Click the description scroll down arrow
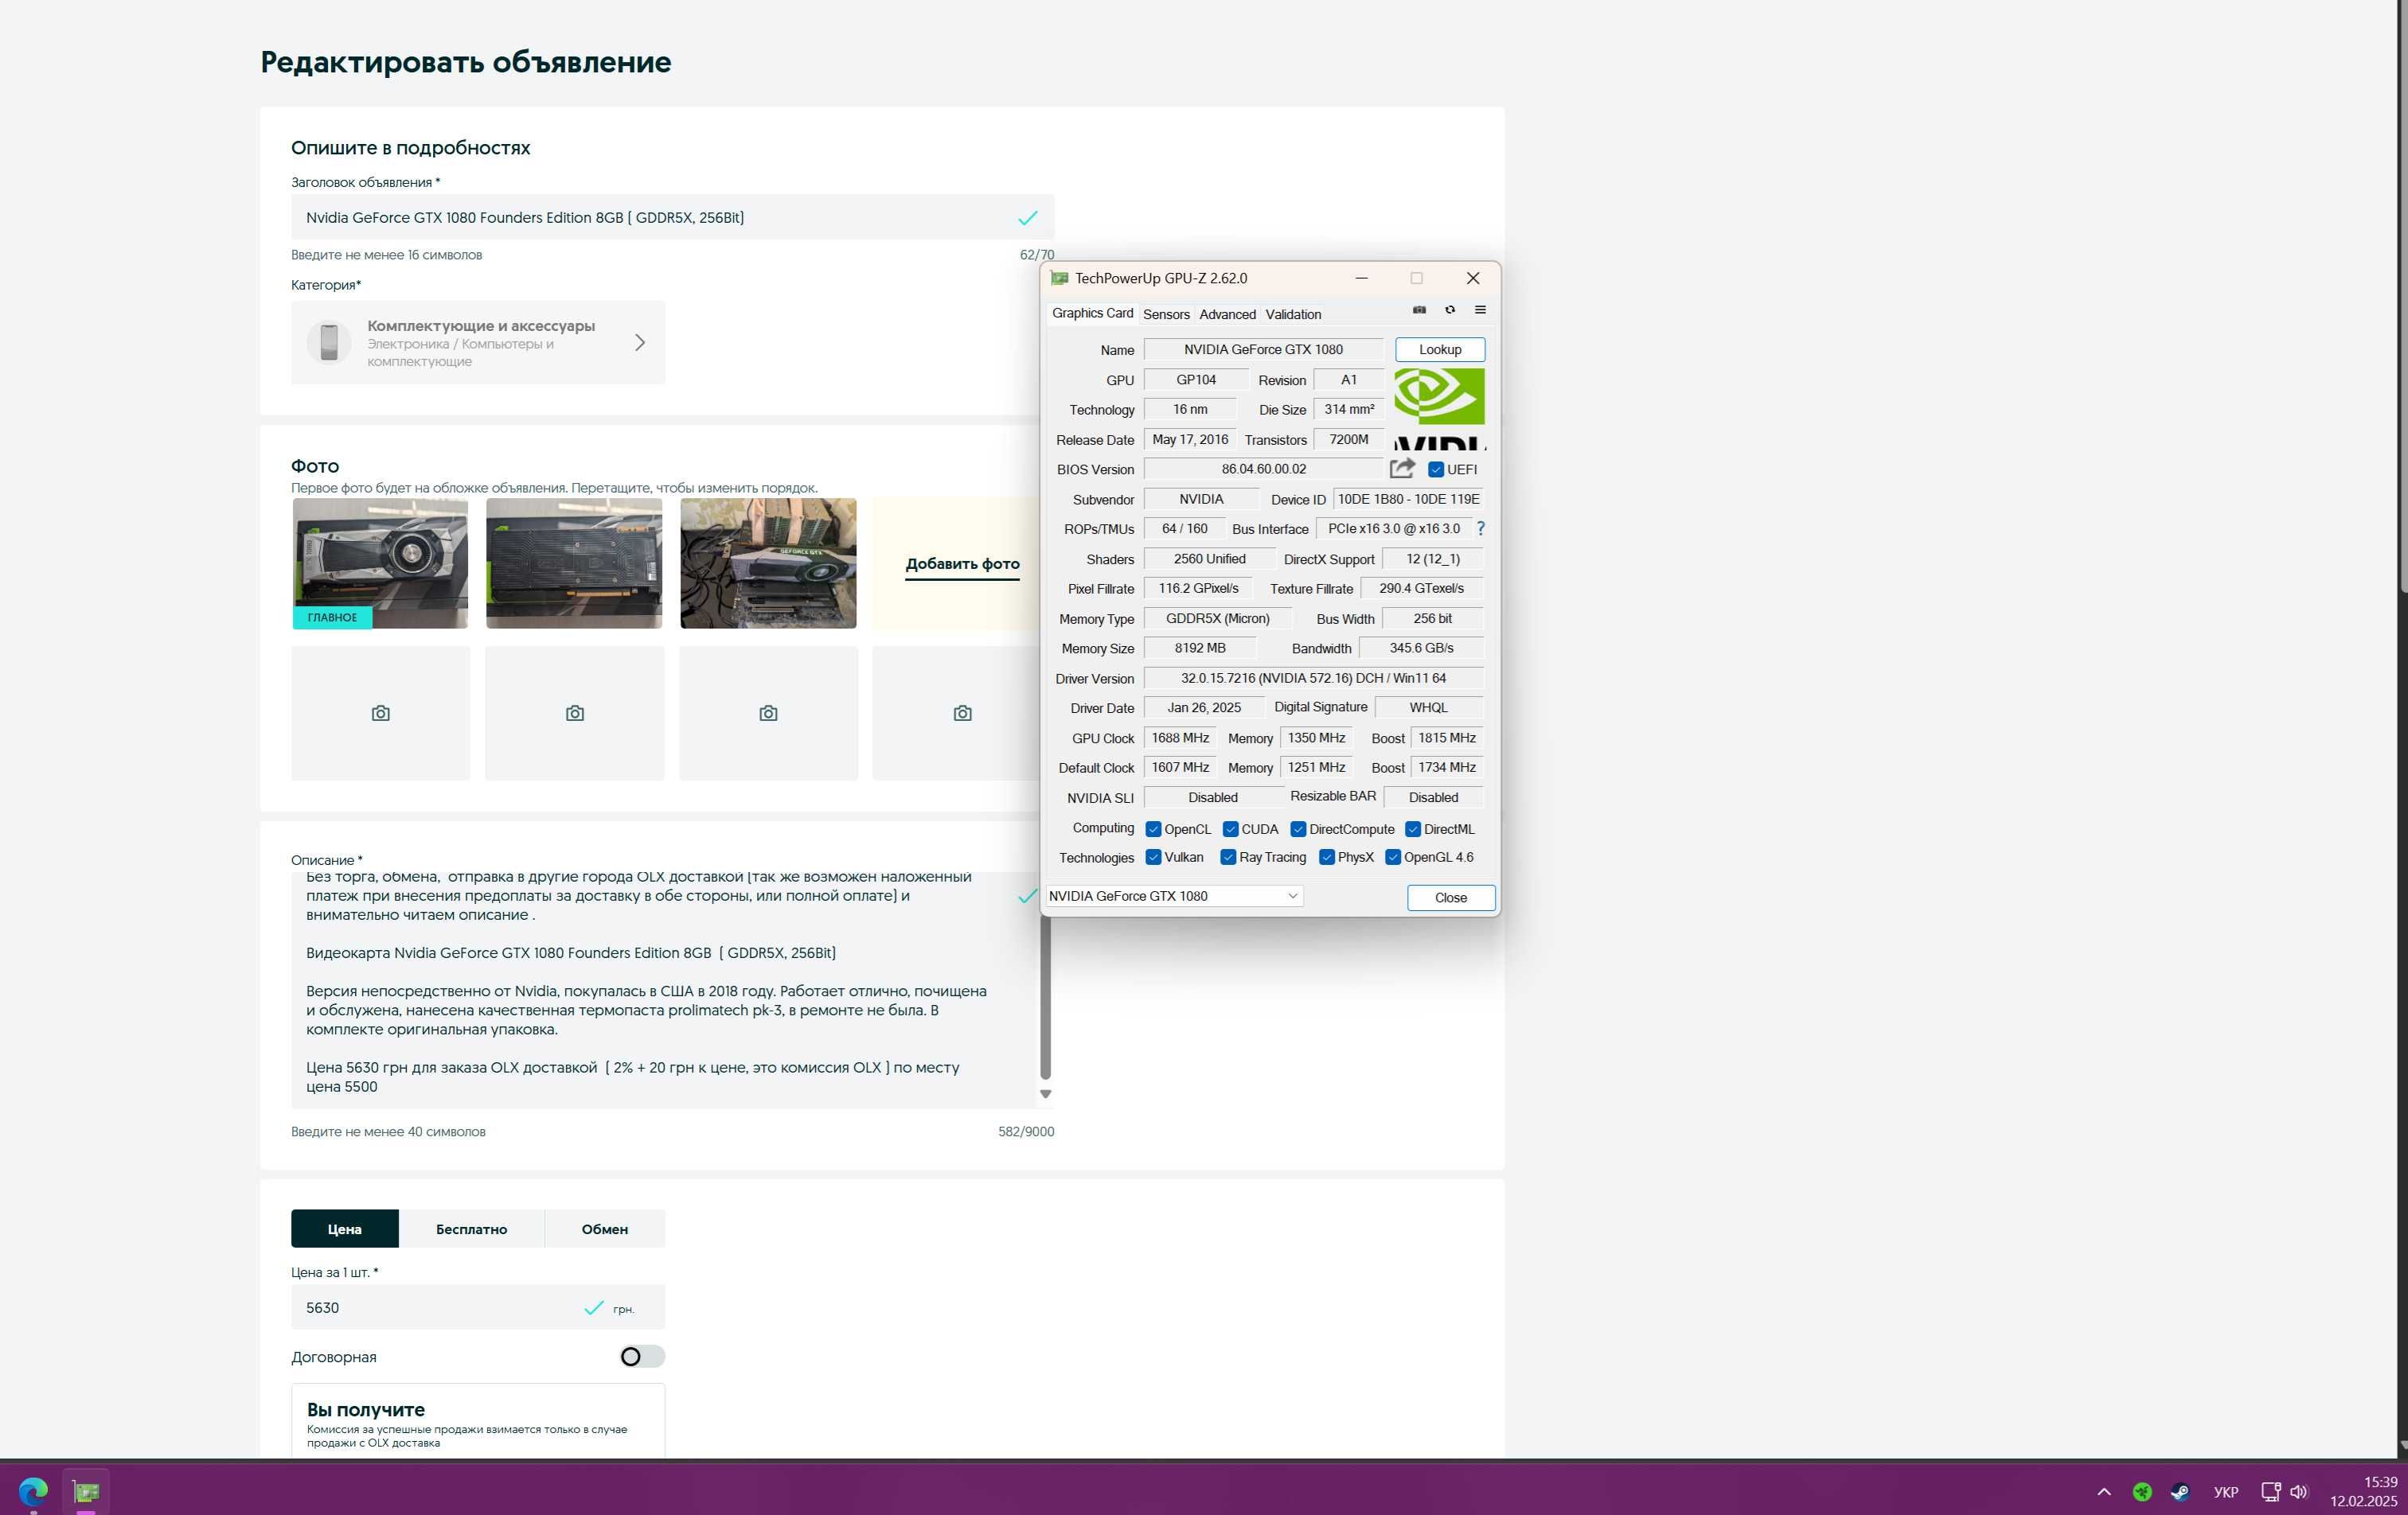 pos(1045,1094)
